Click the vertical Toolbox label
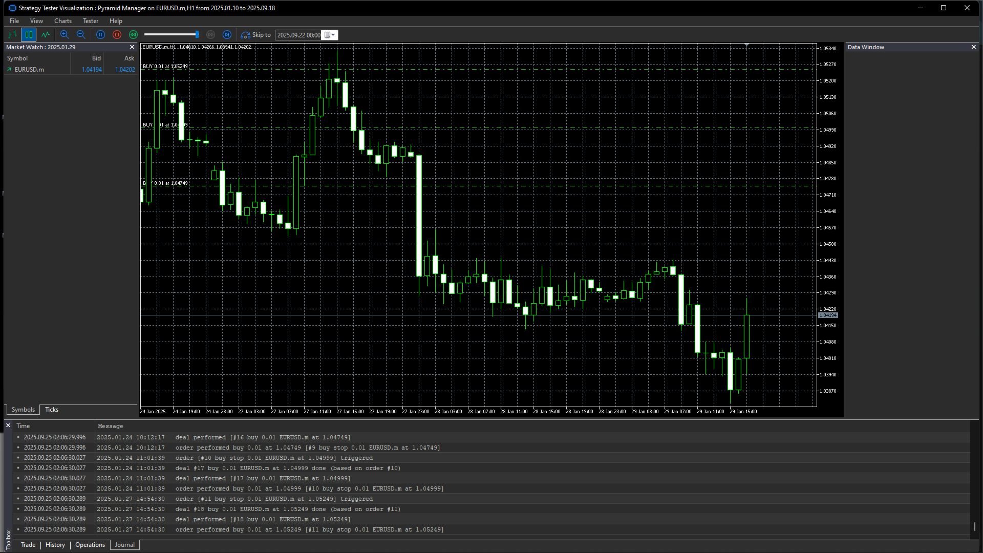Viewport: 983px width, 553px height. (8, 540)
